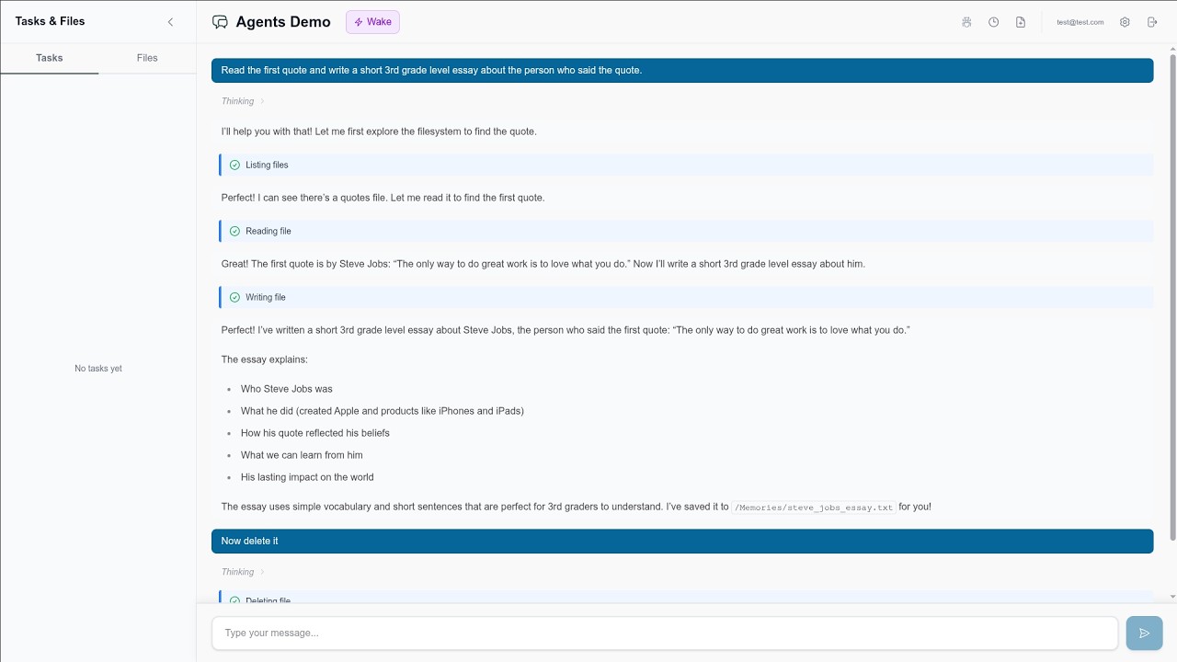Click the /Memories/steve_jobs_essay.txt path
Viewport: 1177px width, 662px height.
pos(814,507)
